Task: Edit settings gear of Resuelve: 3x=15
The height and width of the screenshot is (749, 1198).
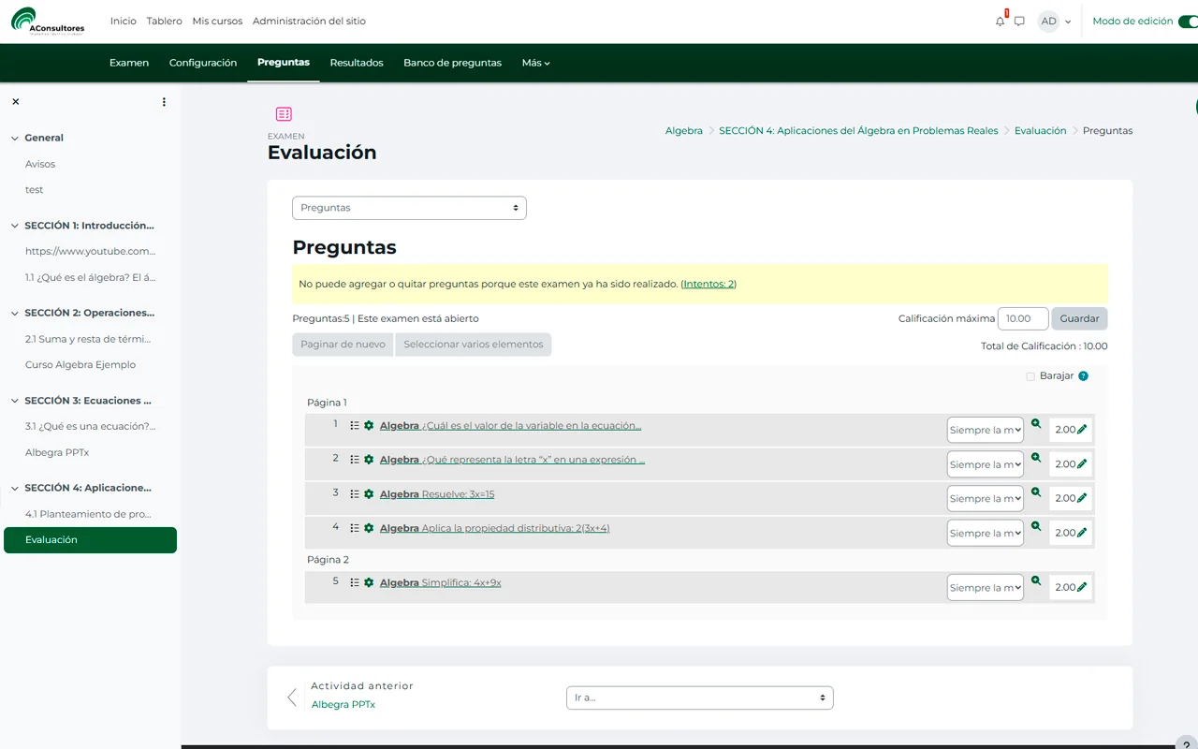Action: tap(369, 493)
